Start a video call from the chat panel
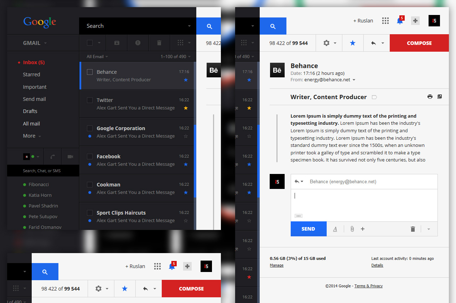This screenshot has width=456, height=303. pos(70,156)
